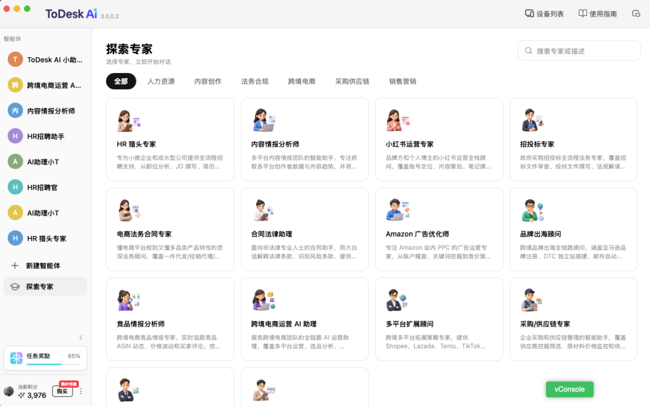Collapse the sidebar with chevron arrow
The height and width of the screenshot is (406, 650).
(81, 338)
